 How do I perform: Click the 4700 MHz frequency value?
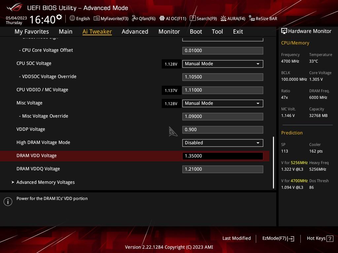tap(290, 61)
